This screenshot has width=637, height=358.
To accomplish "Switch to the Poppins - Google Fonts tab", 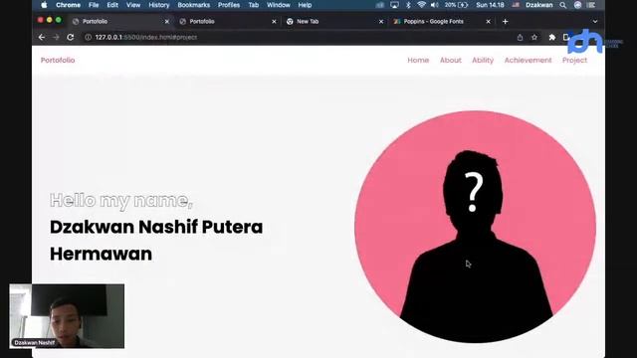I will (442, 22).
